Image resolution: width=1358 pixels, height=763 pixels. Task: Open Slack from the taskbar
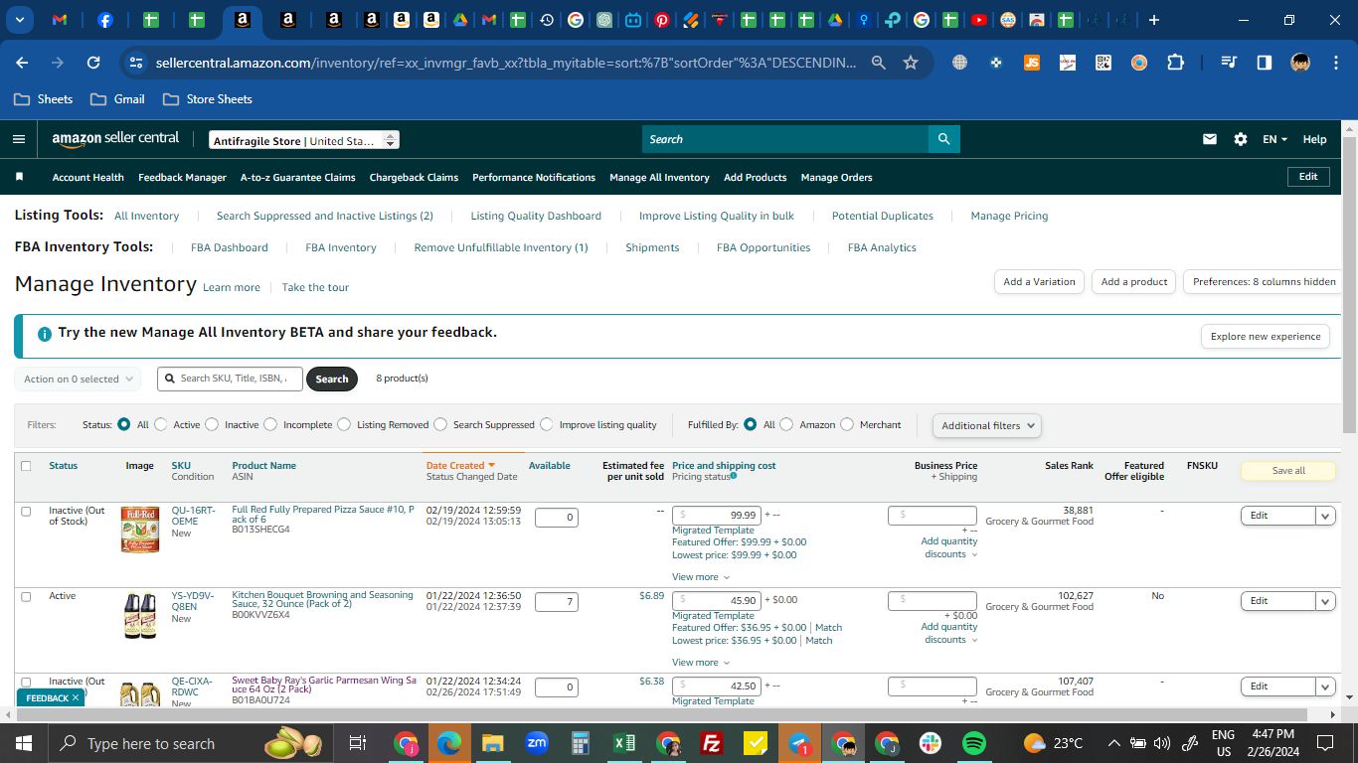(931, 743)
